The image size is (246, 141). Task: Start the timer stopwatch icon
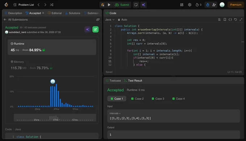click(x=208, y=5)
